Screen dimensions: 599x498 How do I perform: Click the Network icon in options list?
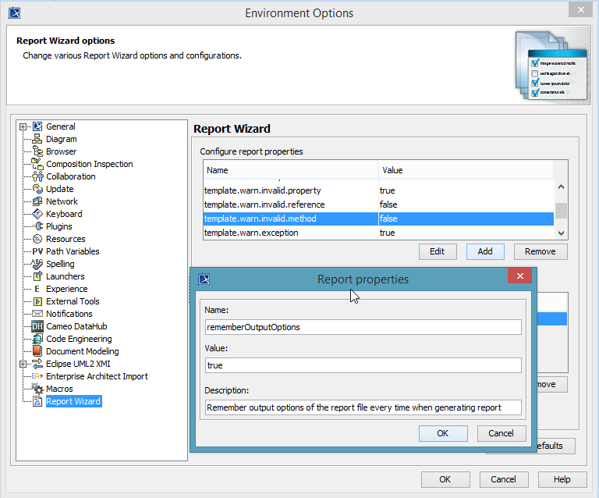pos(37,201)
